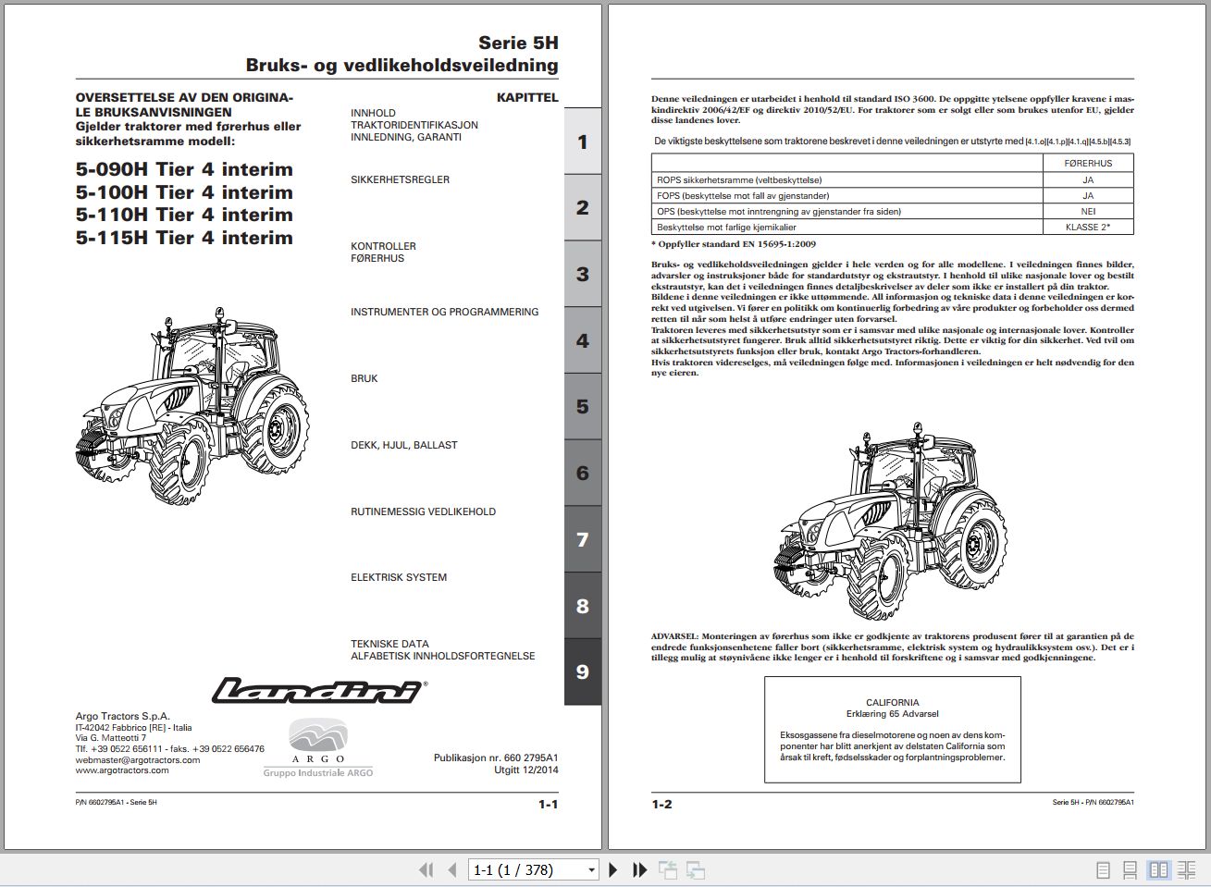This screenshot has height=887, width=1211.
Task: Open the page number dropdown
Action: (x=592, y=870)
